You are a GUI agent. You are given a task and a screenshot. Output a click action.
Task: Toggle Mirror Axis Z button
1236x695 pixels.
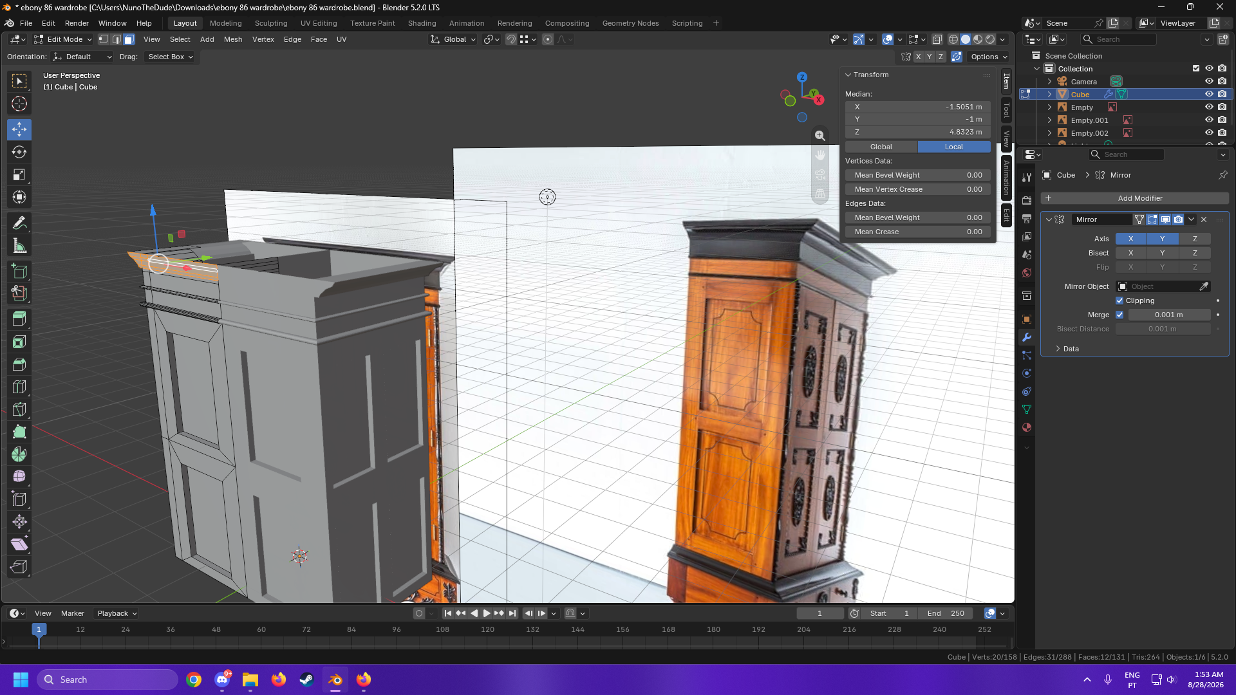point(1195,239)
